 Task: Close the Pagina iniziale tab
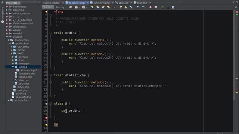[63, 3]
